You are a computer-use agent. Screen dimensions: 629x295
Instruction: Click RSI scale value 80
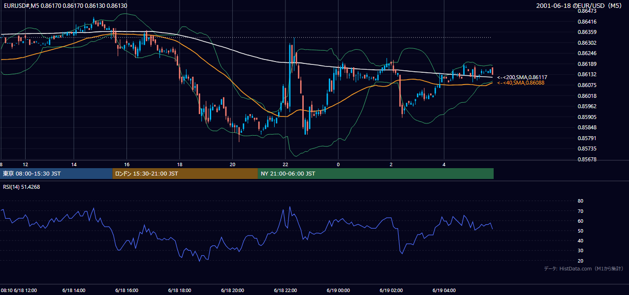click(580, 201)
